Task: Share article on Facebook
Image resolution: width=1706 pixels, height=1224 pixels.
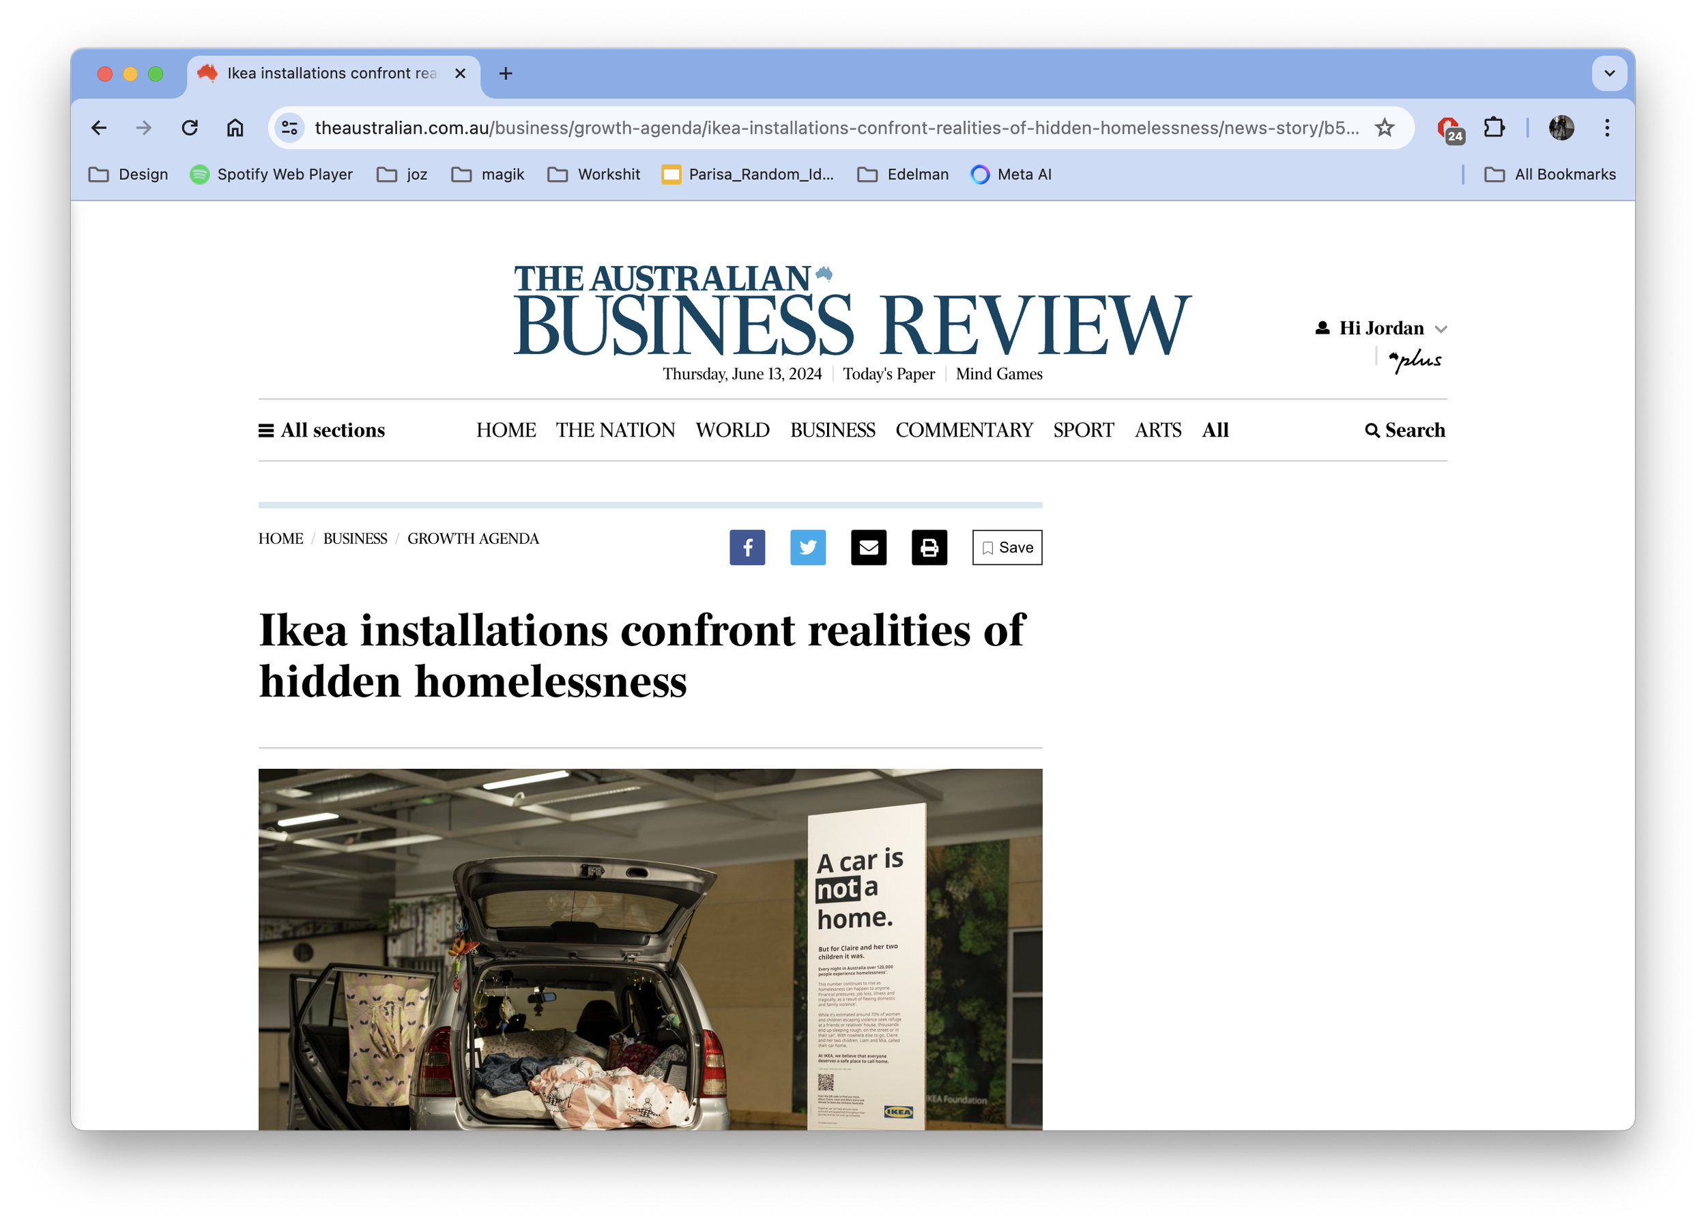Action: point(747,547)
